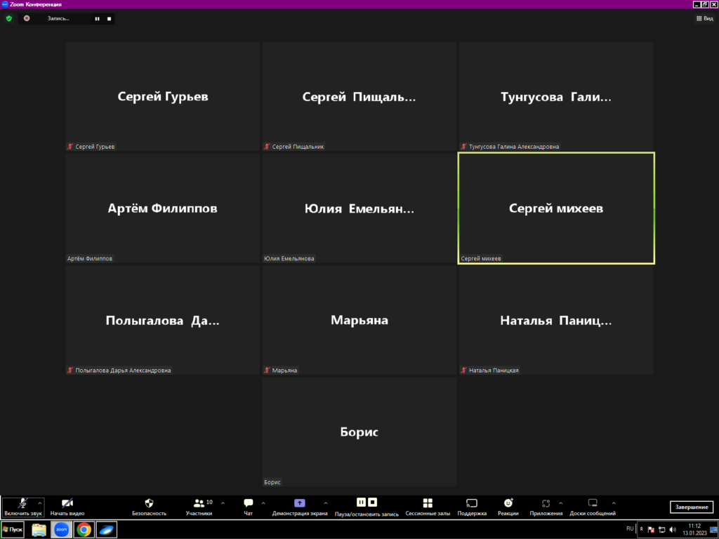Click the Завершение end meeting button
The height and width of the screenshot is (539, 719).
(x=692, y=507)
